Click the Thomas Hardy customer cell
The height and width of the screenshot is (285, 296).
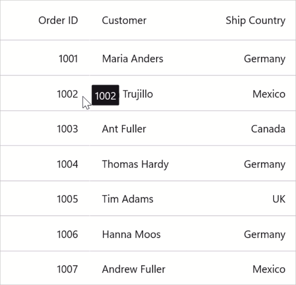[135, 164]
